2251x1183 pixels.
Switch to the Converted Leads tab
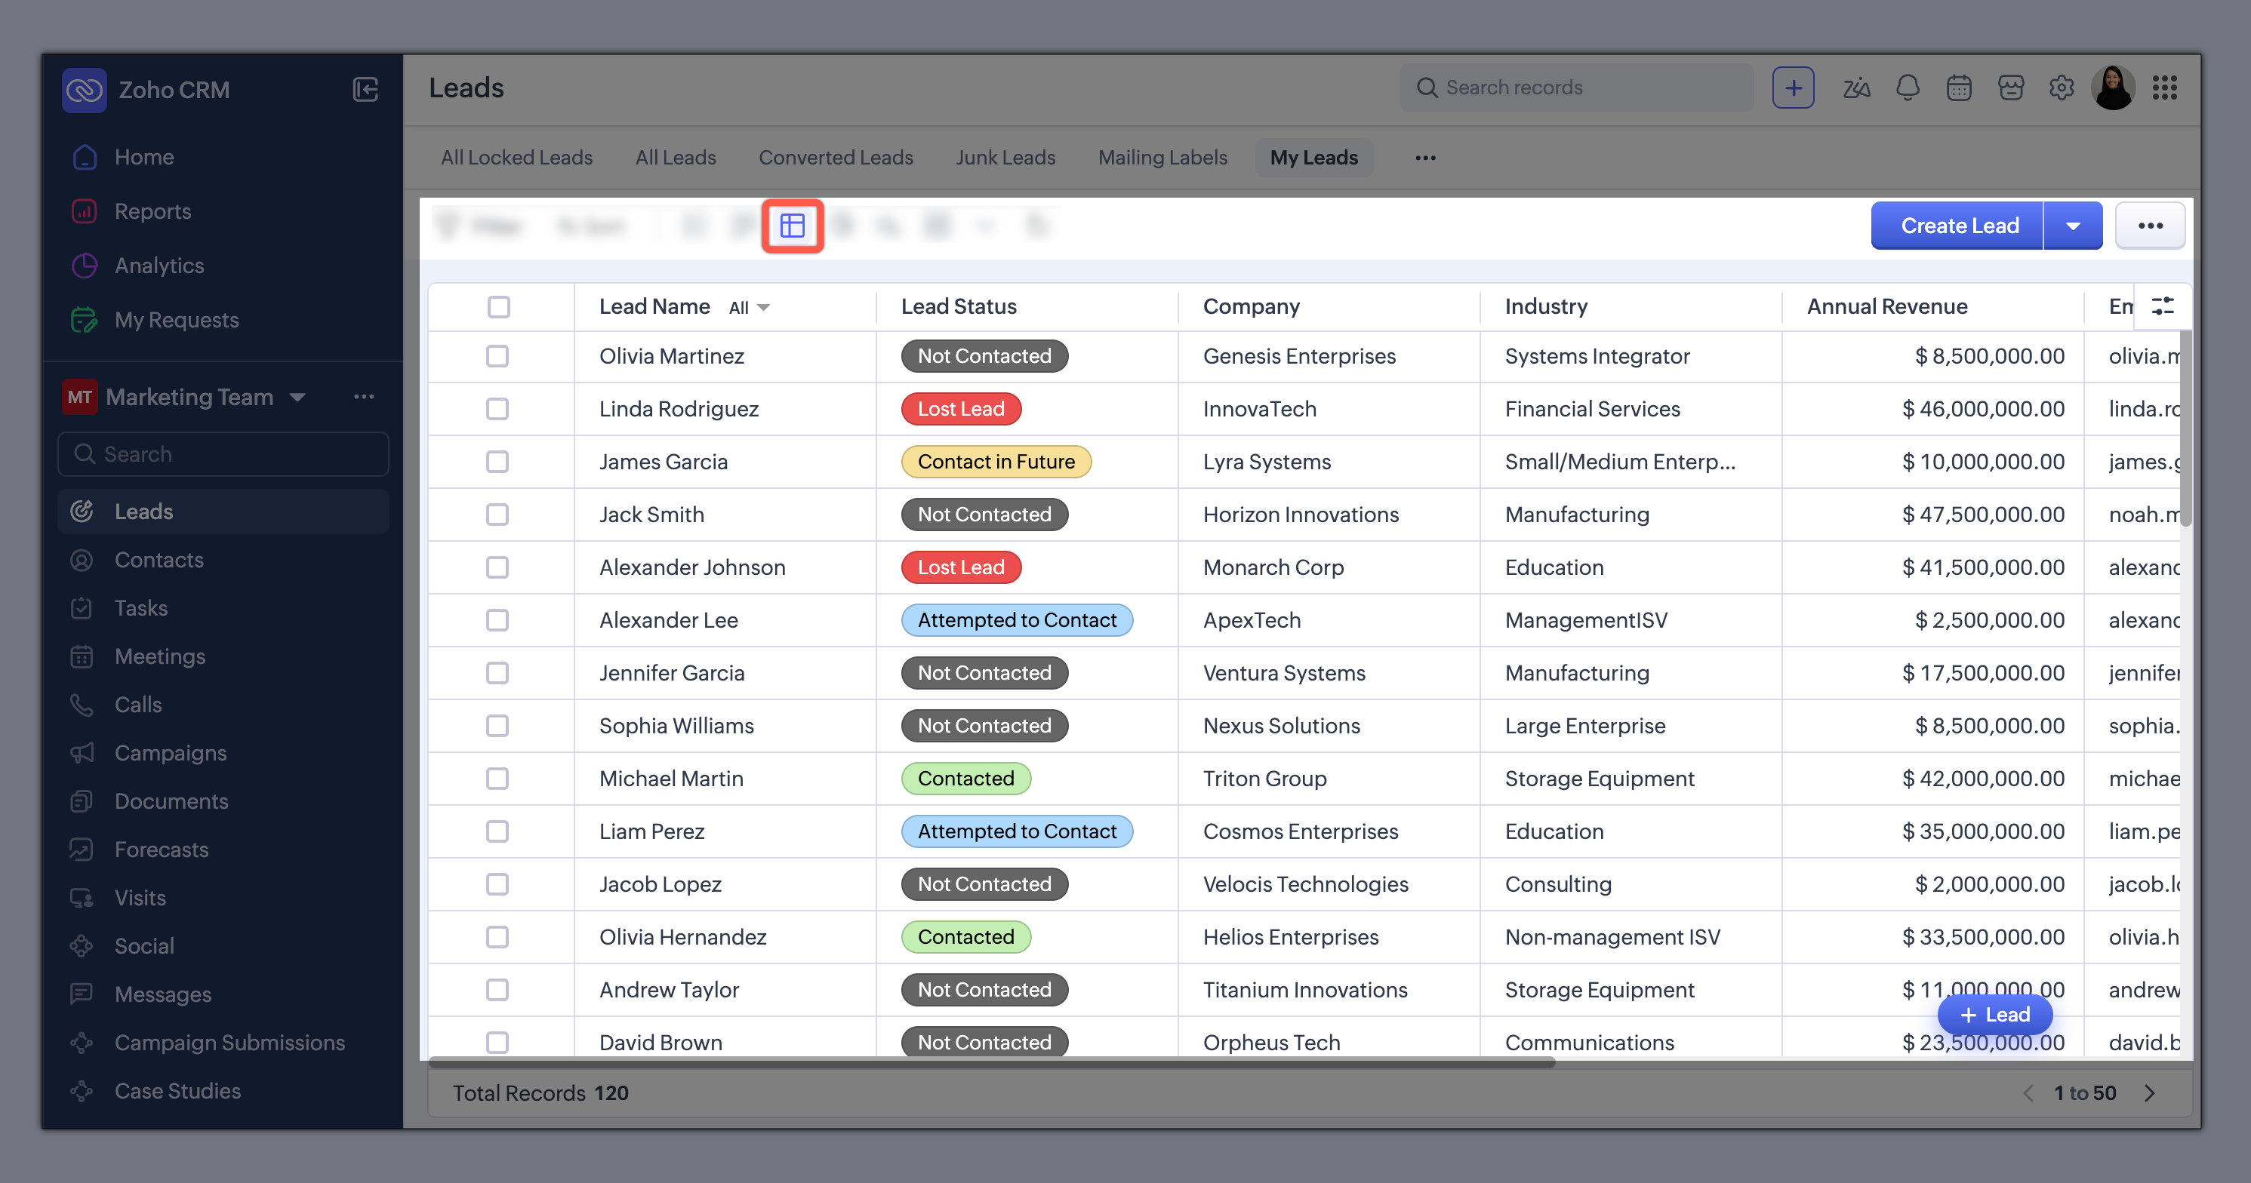click(836, 158)
